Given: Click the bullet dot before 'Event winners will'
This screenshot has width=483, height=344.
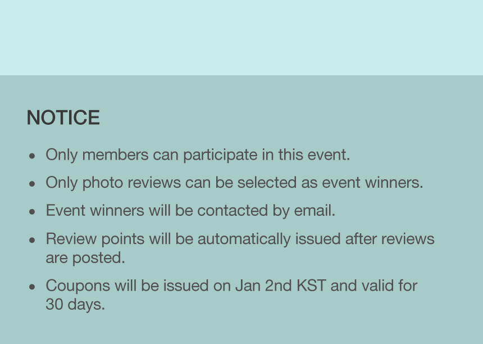Looking at the screenshot, I should [32, 212].
